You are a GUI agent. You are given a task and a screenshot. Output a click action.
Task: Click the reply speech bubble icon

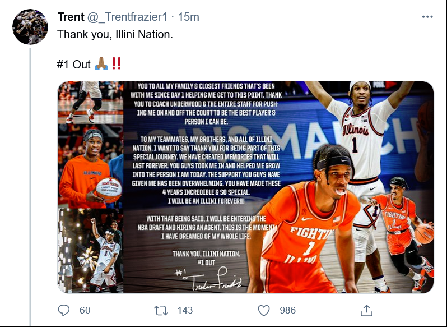tap(64, 310)
